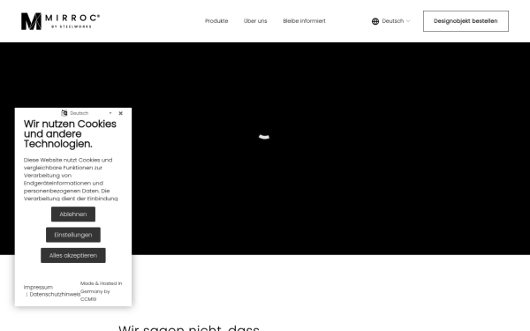Click the loading spinner in the hero video

point(264,137)
